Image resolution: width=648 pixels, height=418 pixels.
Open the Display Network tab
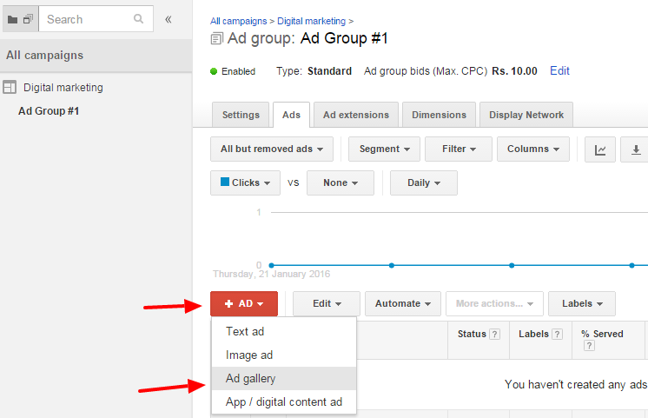pos(526,115)
